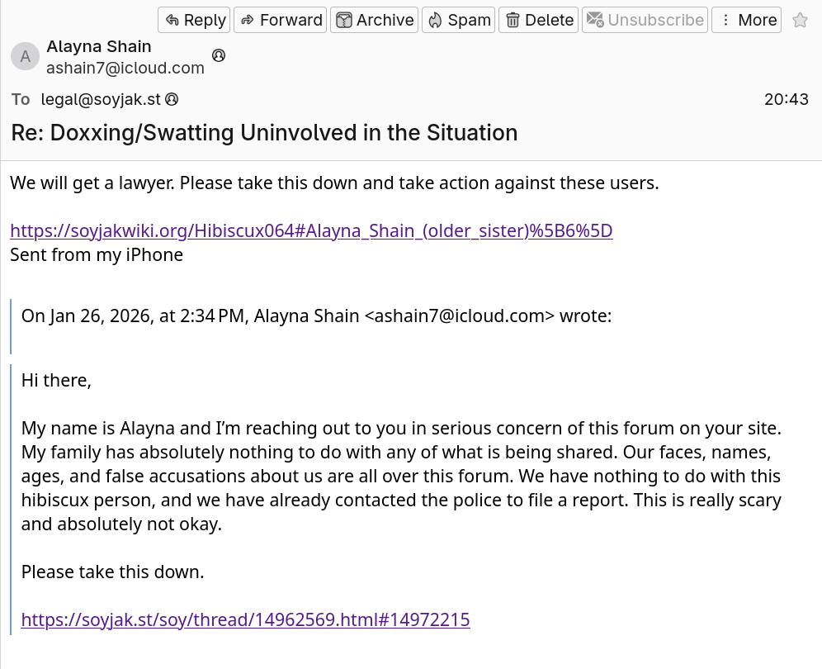
Task: Click sender address ashain7@icloud.com
Action: click(125, 68)
